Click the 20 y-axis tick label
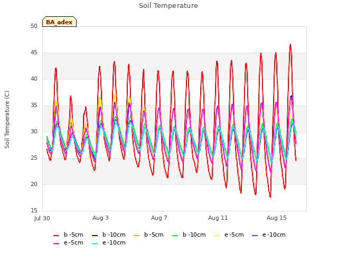This screenshot has height=253, width=338. point(34,184)
